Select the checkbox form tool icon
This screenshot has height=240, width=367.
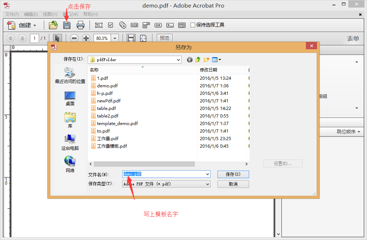[110, 25]
